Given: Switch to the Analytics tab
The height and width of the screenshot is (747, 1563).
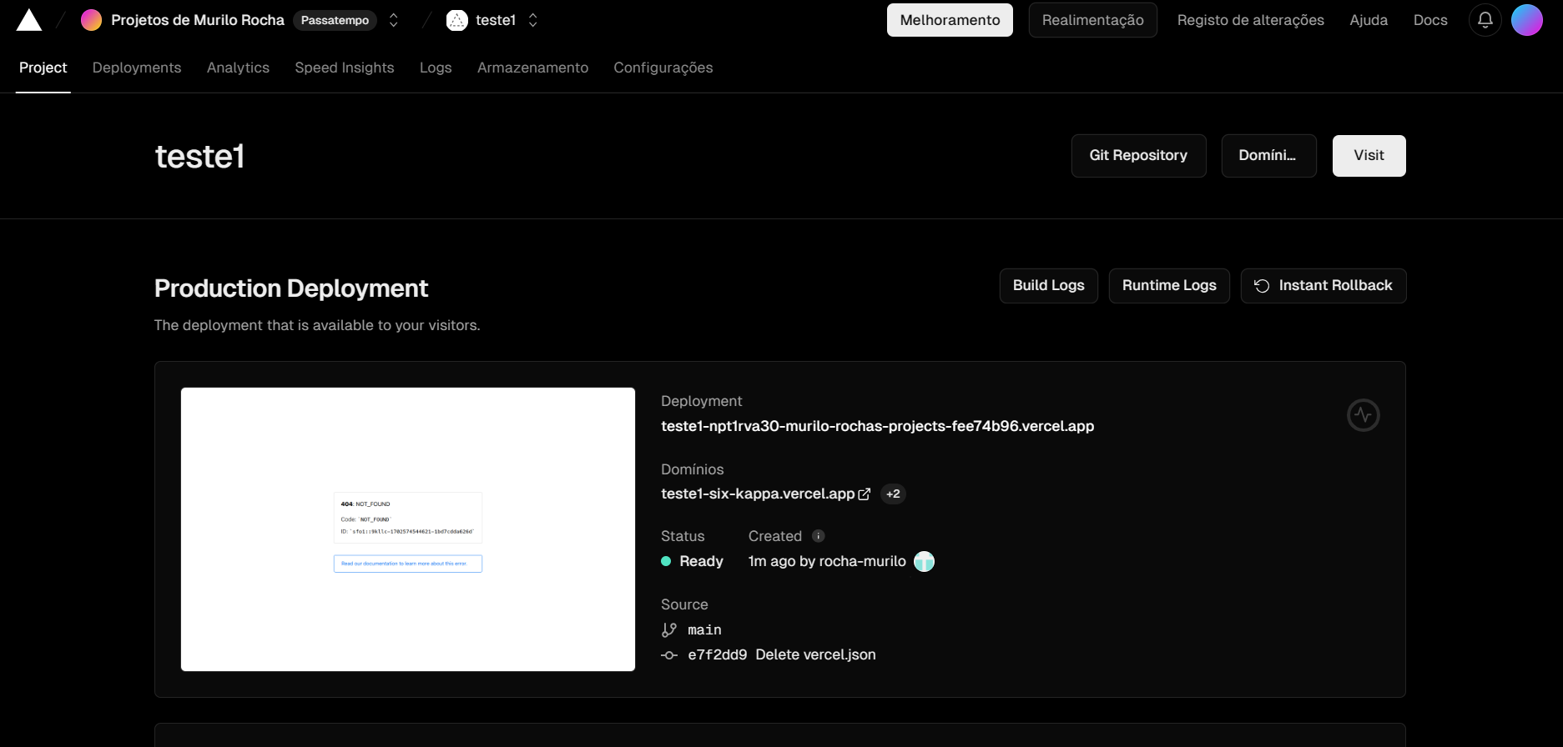Looking at the screenshot, I should click(238, 68).
